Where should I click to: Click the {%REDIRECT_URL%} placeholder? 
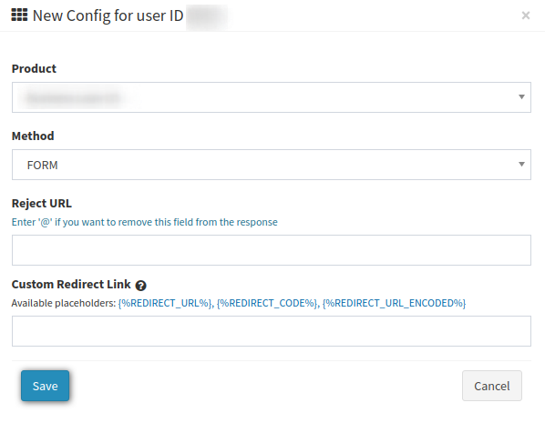164,303
